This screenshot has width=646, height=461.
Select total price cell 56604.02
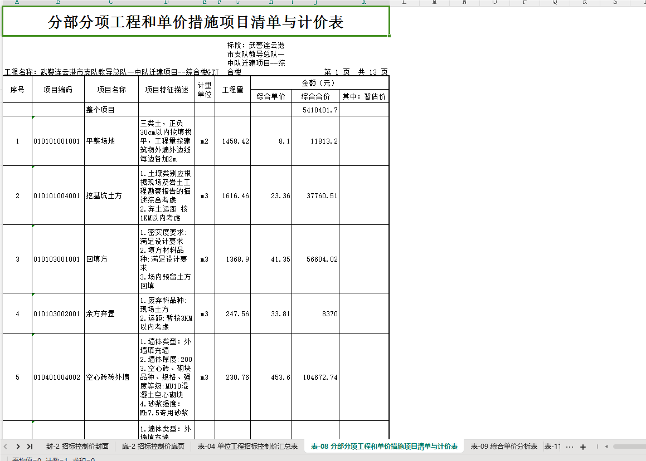(315, 259)
